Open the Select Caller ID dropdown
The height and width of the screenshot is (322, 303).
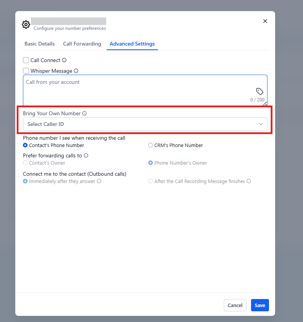[141, 124]
